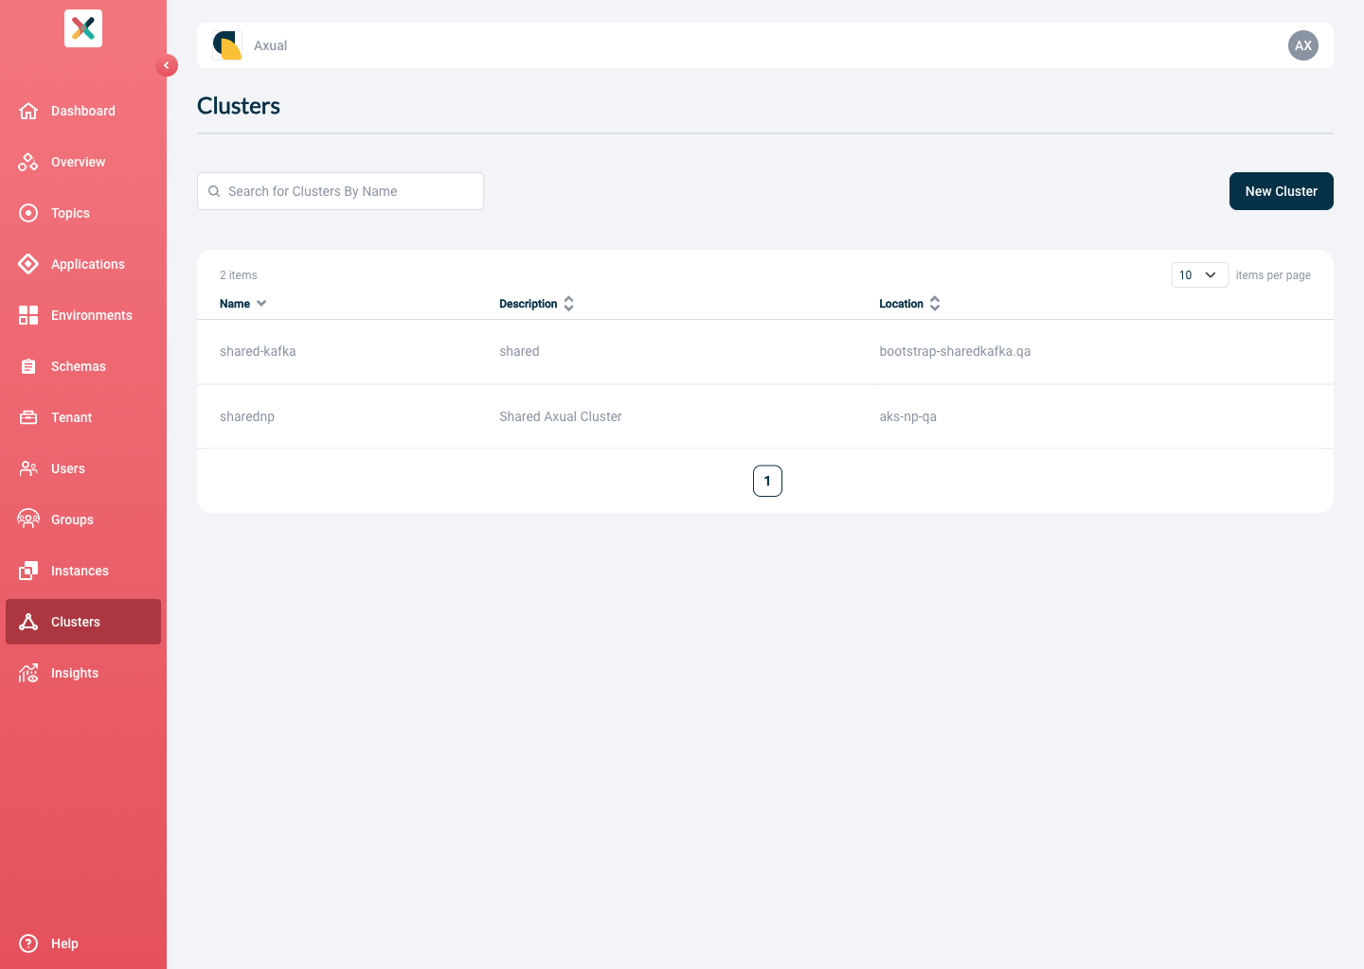Viewport: 1364px width, 969px height.
Task: Open the items per page dropdown
Action: [1199, 275]
